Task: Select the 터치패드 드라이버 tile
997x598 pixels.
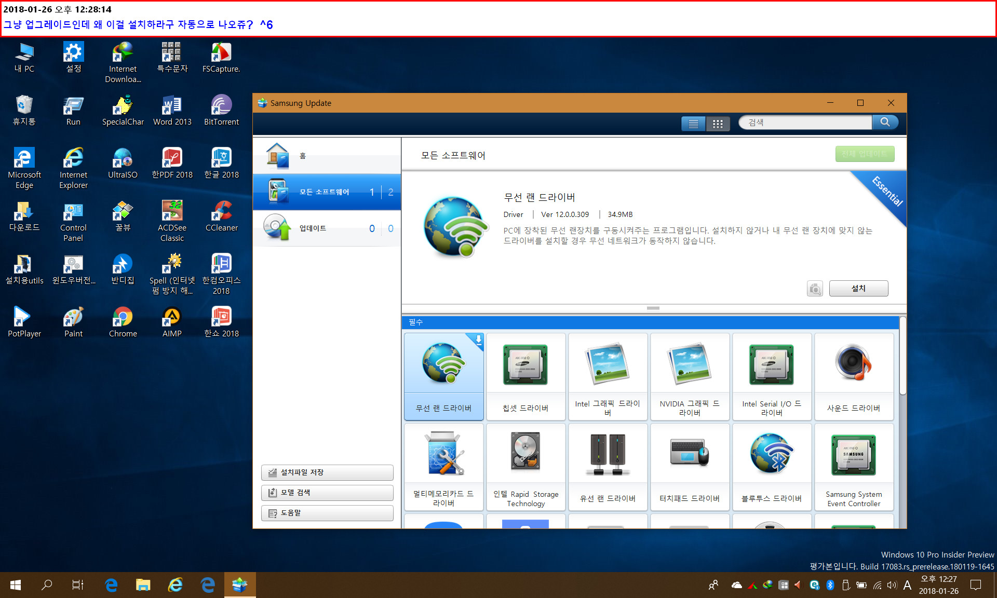Action: pos(690,467)
